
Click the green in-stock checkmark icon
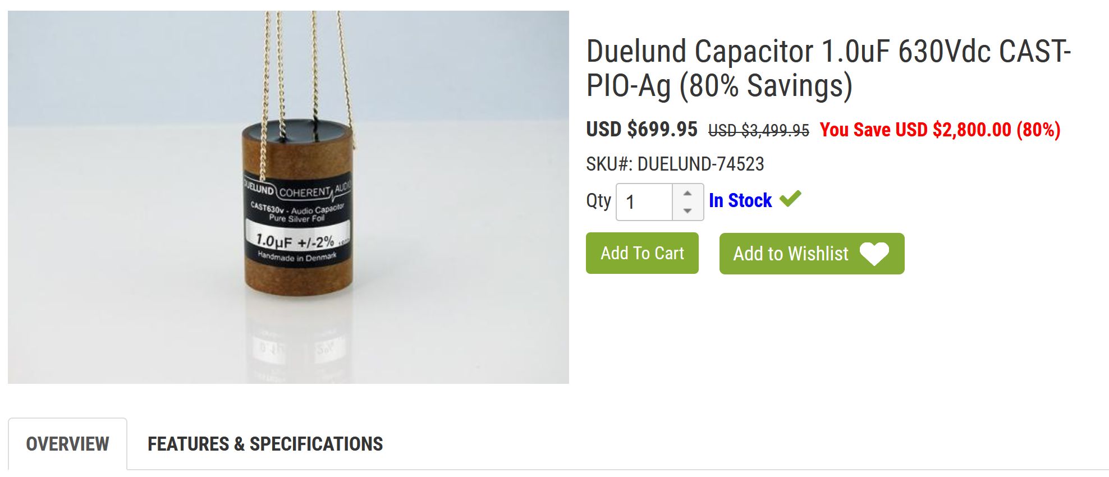pyautogui.click(x=790, y=199)
